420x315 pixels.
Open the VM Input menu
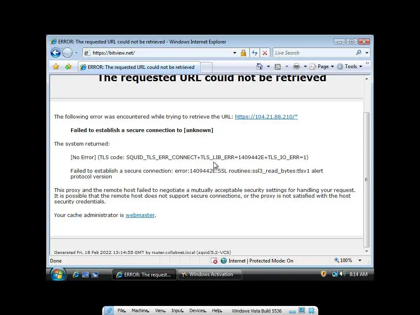(177, 311)
